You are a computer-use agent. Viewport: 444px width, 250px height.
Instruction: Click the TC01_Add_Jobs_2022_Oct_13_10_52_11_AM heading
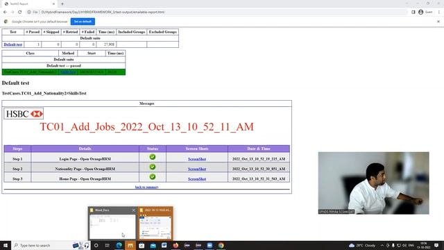click(146, 126)
